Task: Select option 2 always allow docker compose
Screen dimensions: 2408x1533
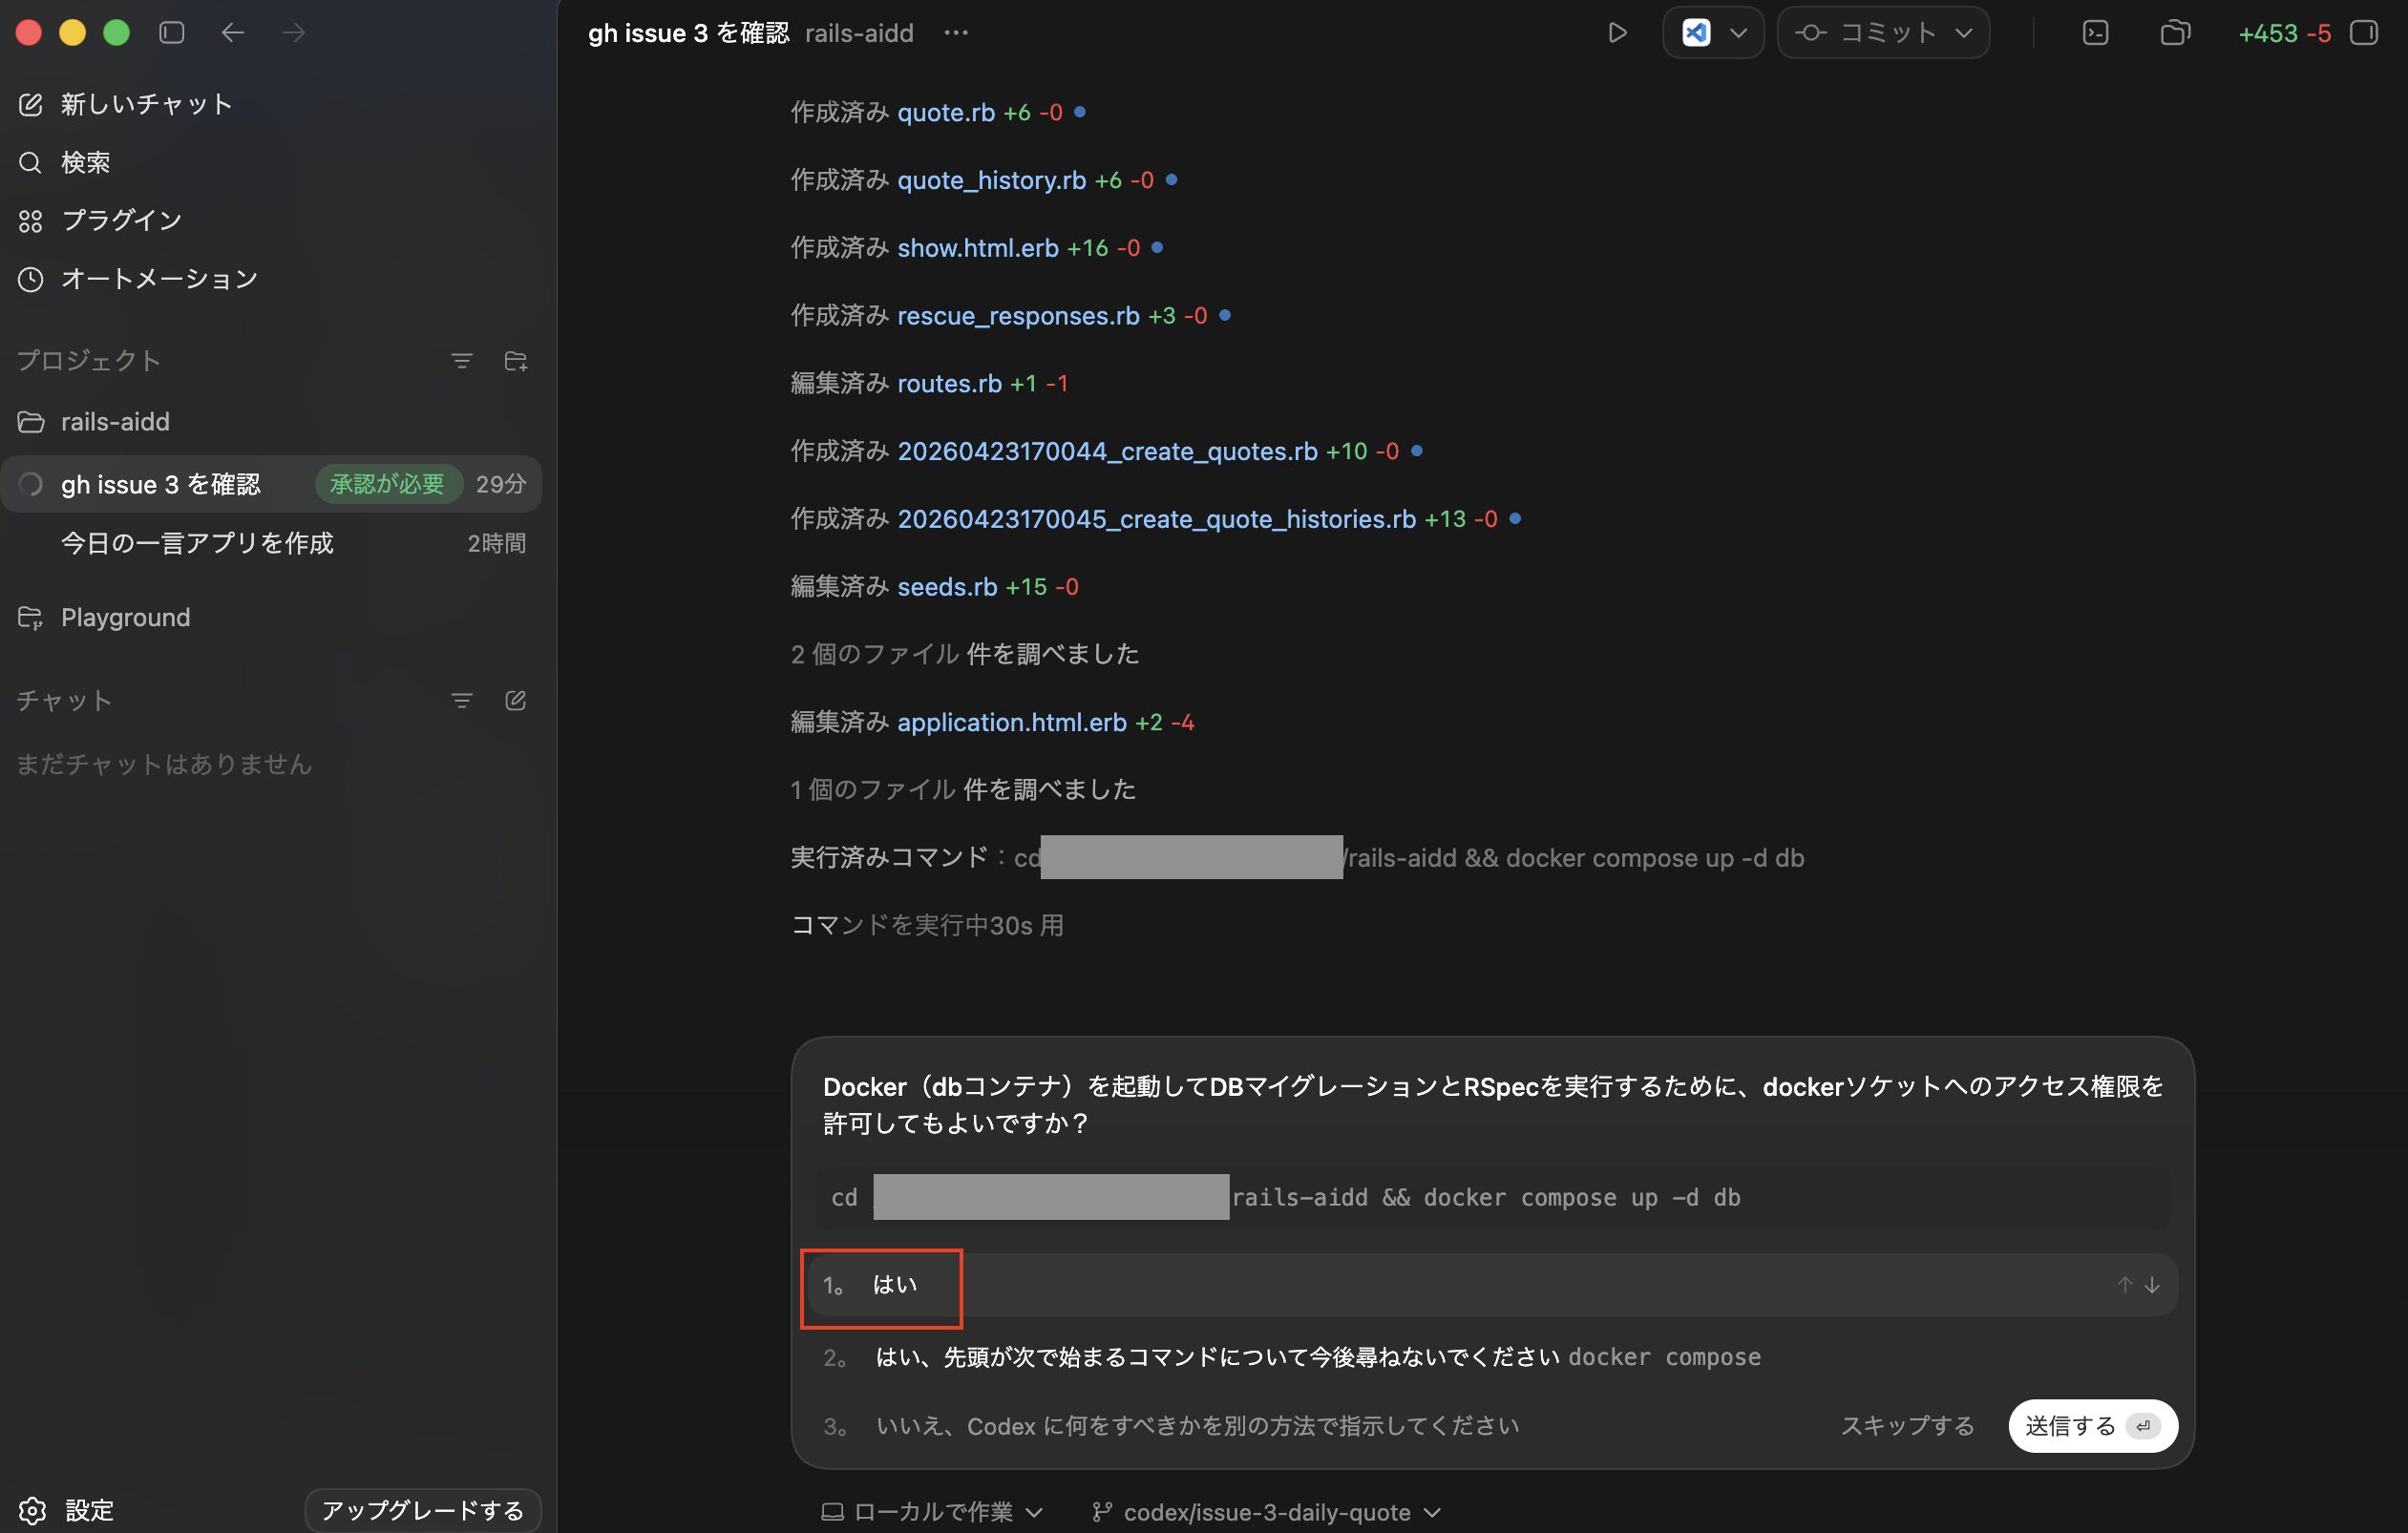Action: click(1316, 1357)
